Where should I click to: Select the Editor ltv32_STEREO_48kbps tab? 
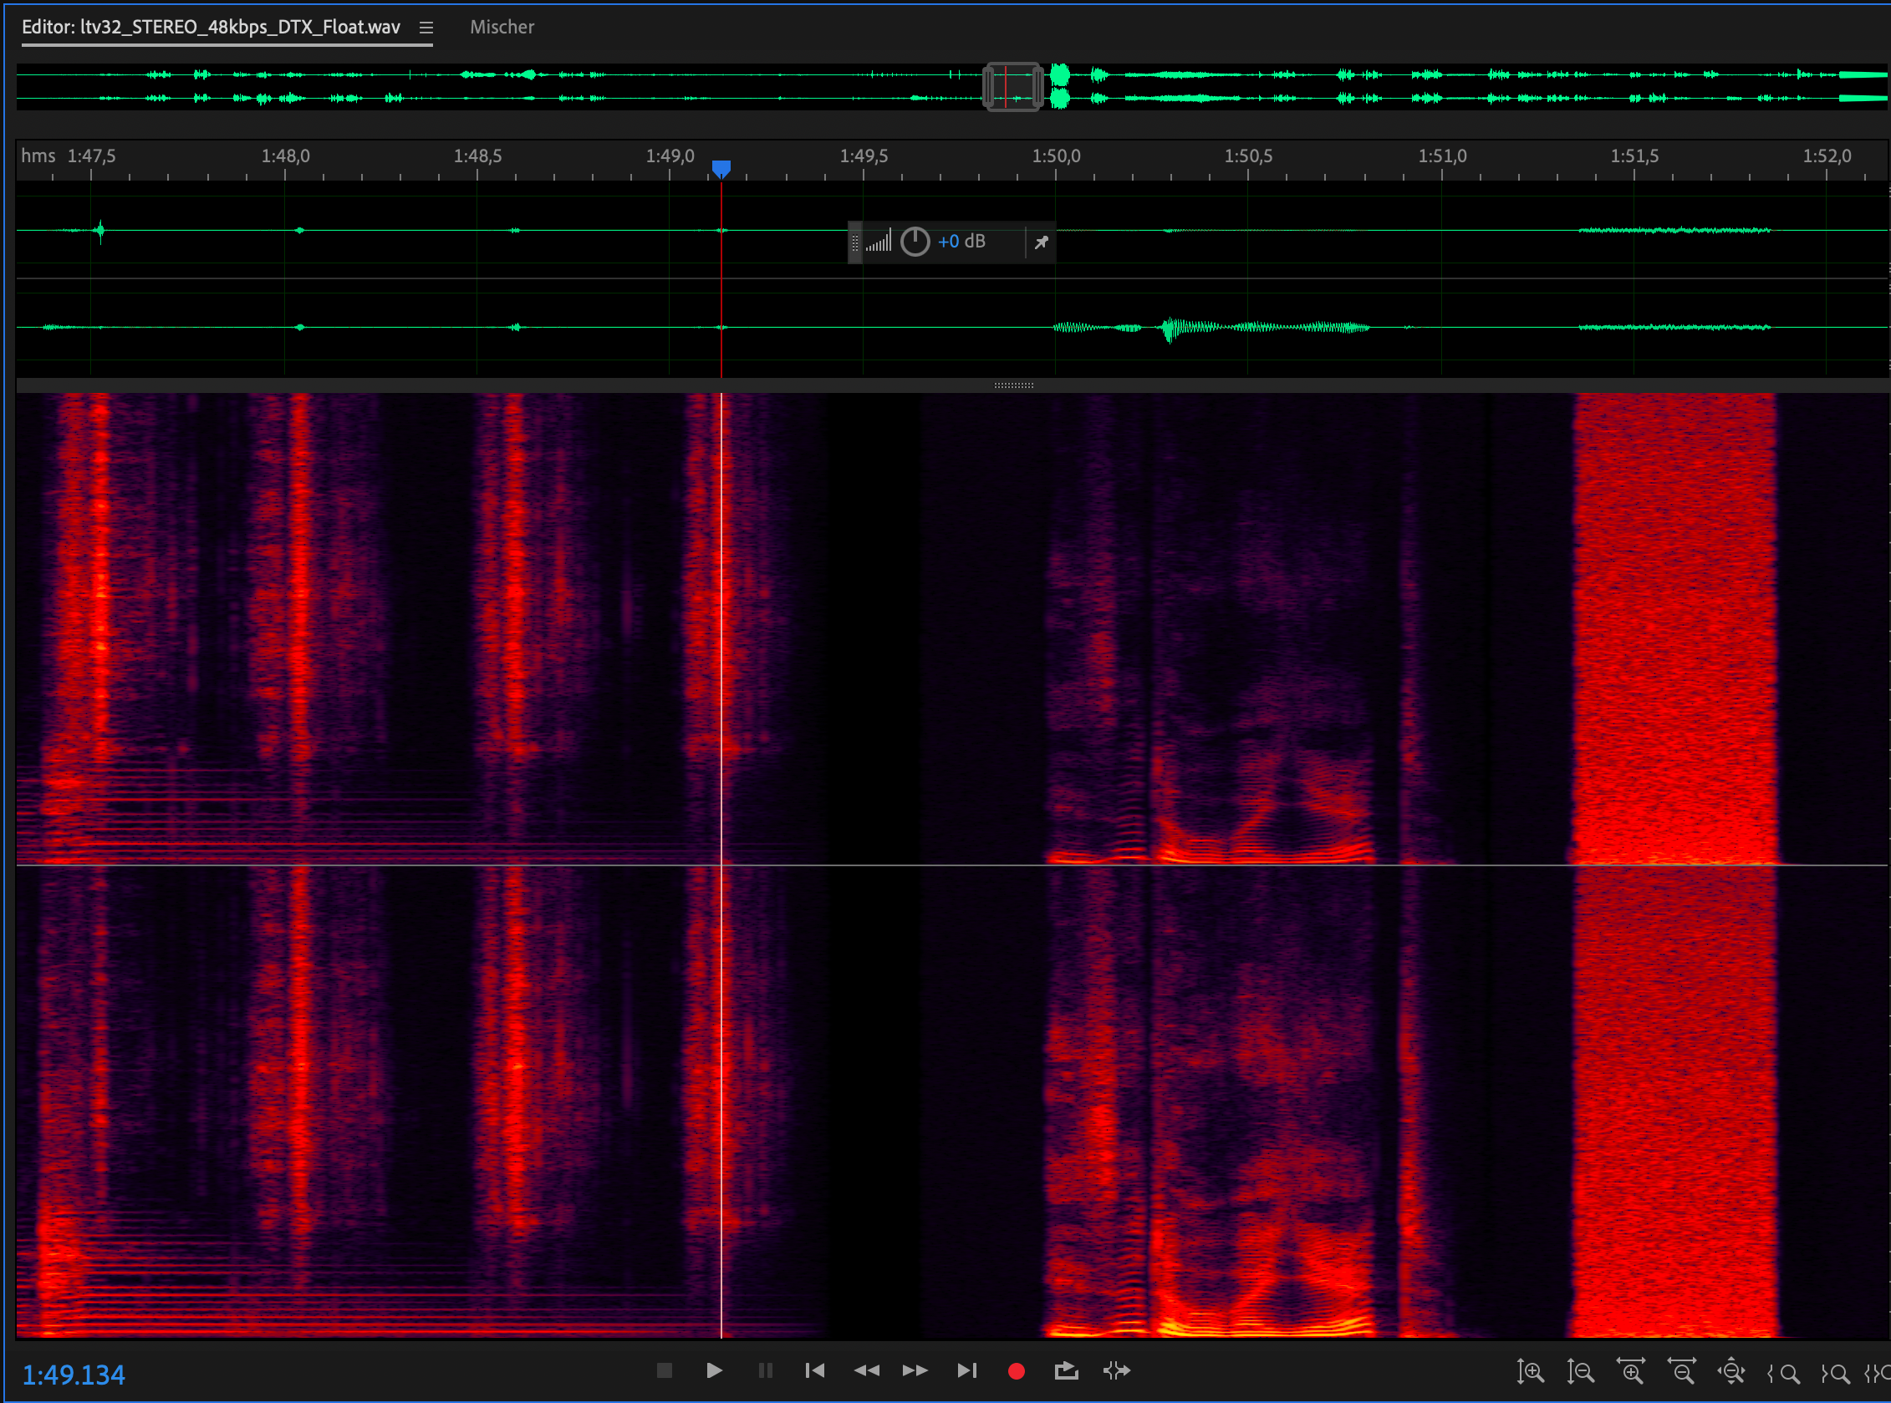tap(211, 28)
